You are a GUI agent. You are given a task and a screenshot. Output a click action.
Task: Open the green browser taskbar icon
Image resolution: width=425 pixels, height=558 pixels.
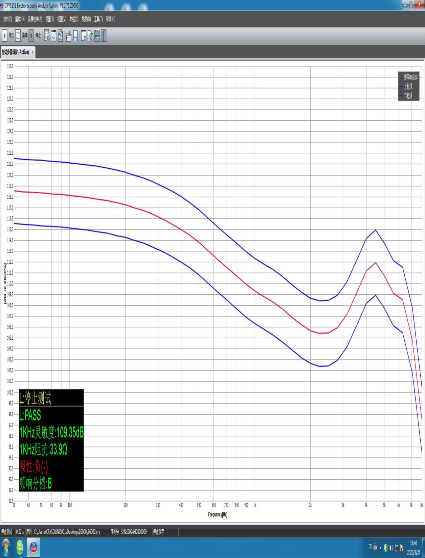click(x=20, y=547)
